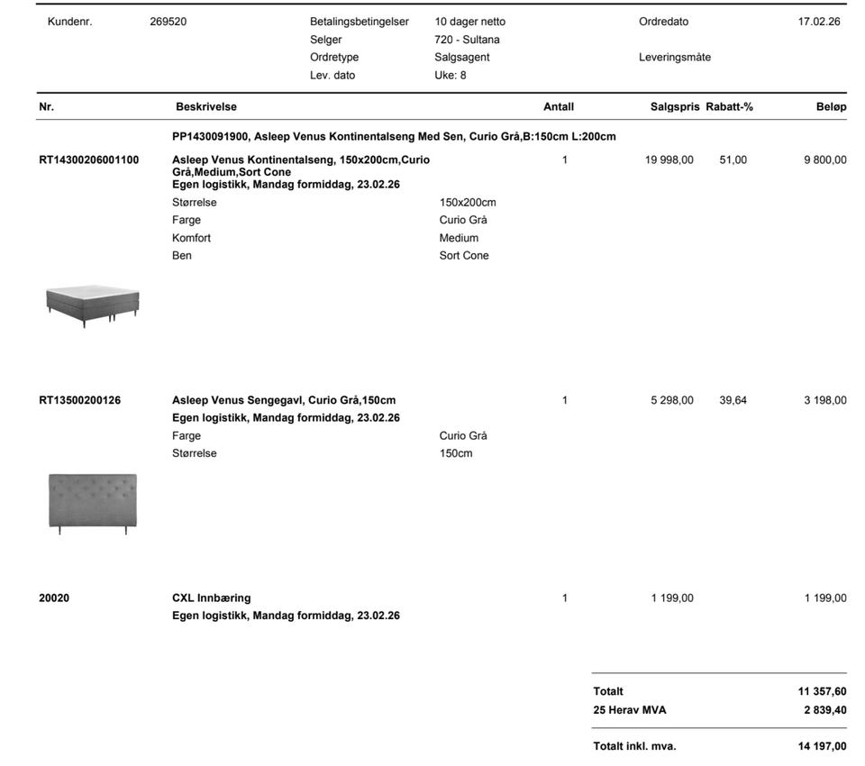This screenshot has width=865, height=766.
Task: Click discount value 51,00
Action: tap(733, 160)
